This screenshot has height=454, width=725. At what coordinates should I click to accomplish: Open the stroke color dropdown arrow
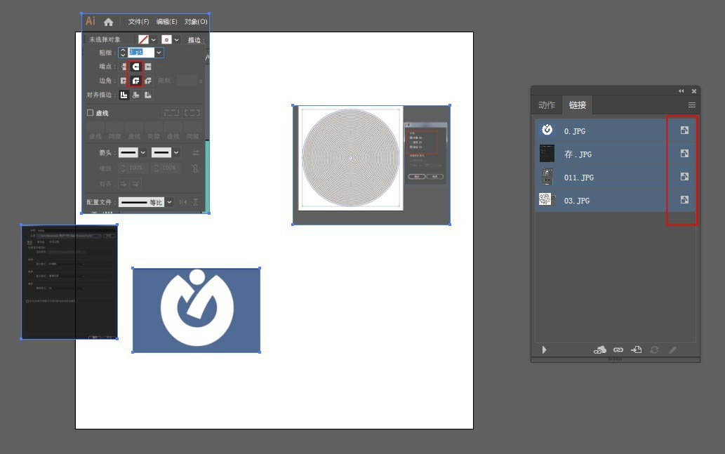click(177, 40)
